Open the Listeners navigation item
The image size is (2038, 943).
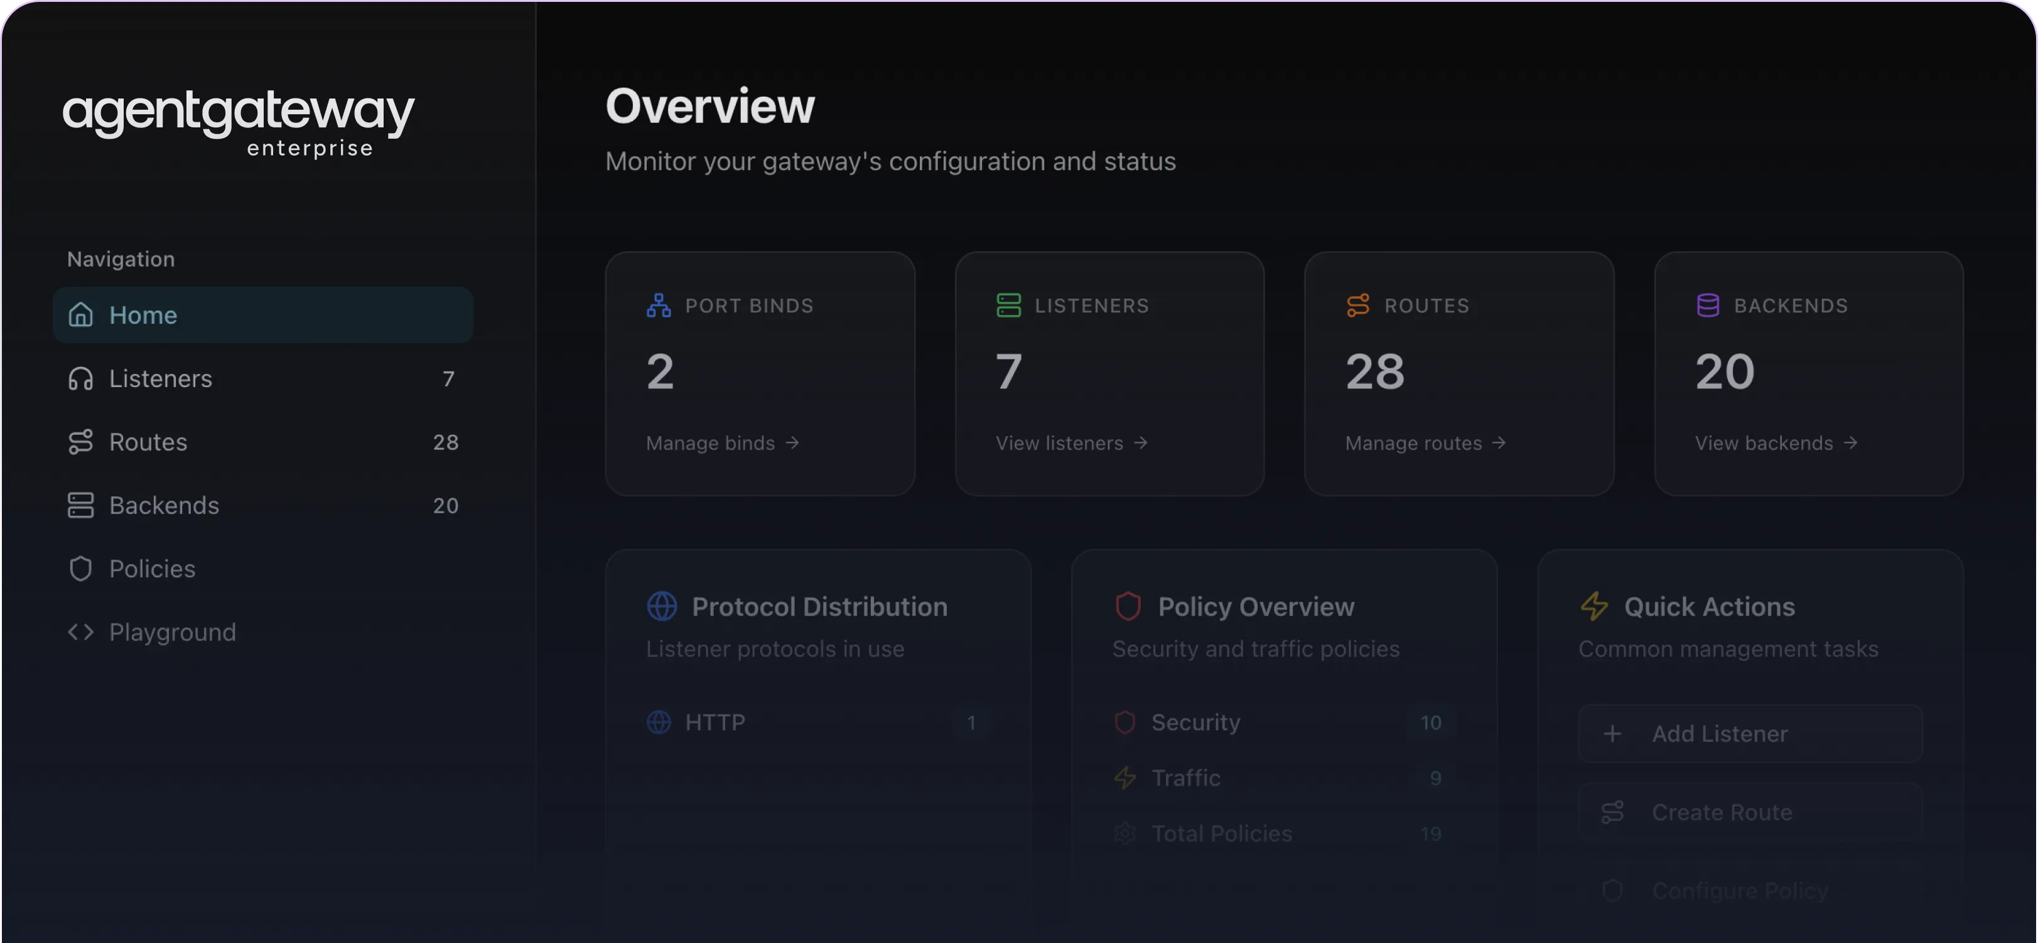click(x=161, y=378)
